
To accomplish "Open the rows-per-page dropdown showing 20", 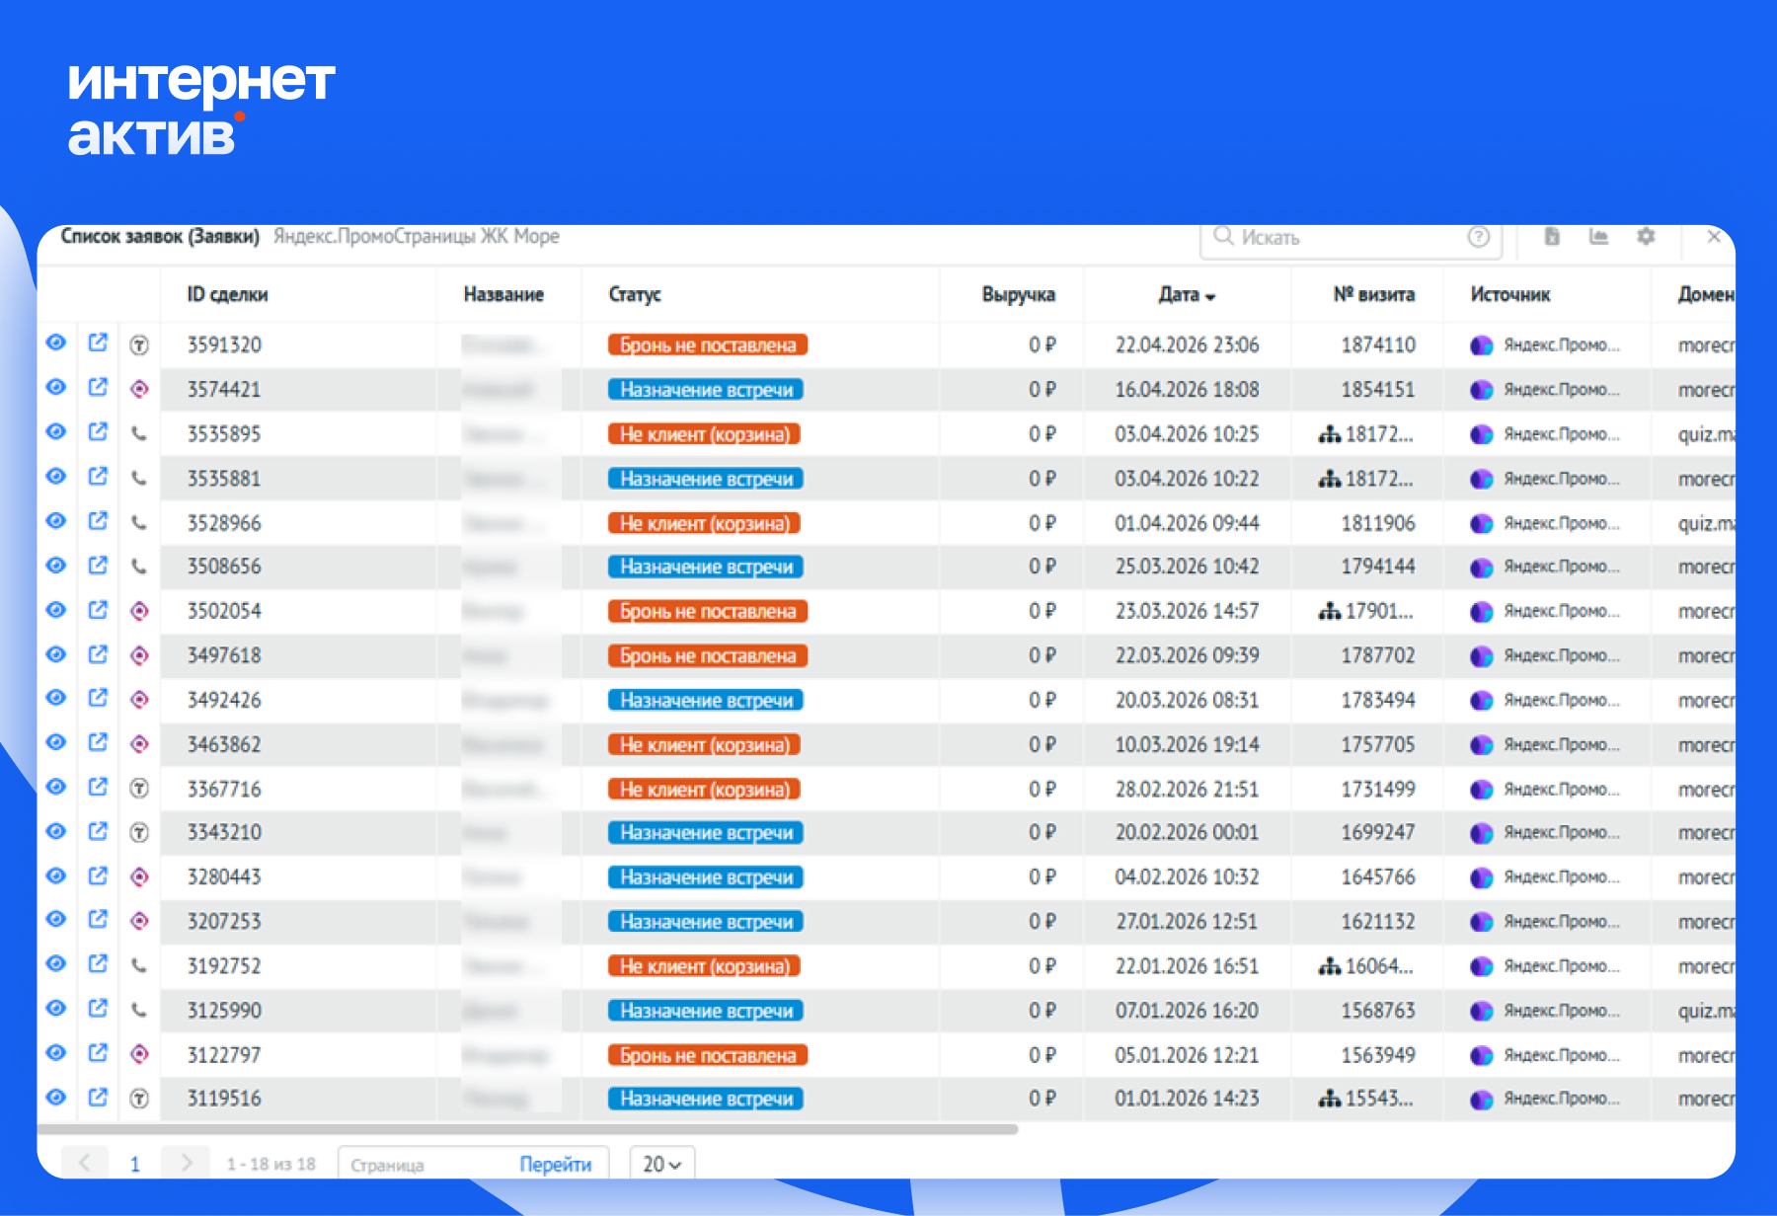I will pyautogui.click(x=662, y=1164).
